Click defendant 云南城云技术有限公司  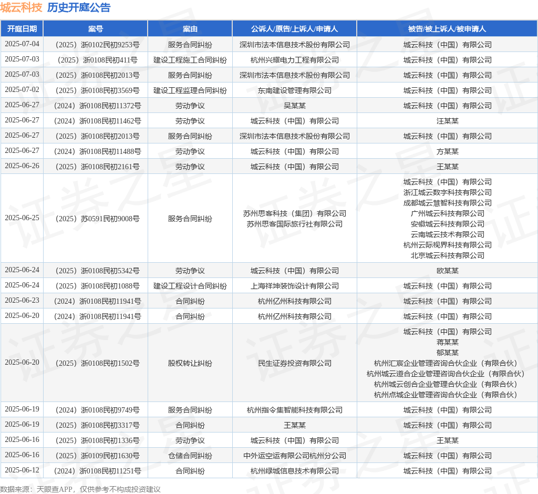coord(448,234)
